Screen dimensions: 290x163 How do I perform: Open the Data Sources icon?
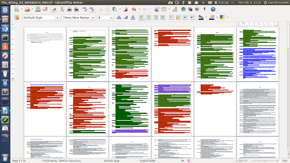[197, 9]
